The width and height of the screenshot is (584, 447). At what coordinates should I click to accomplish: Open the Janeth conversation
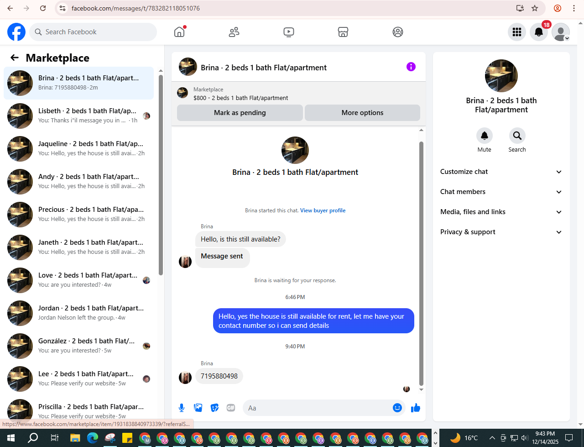(x=78, y=247)
